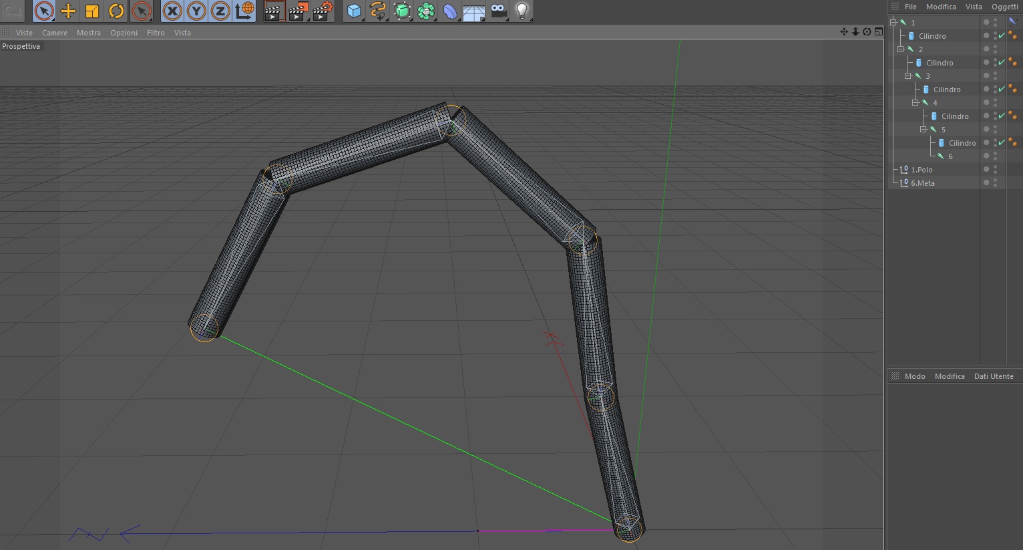Click the viewport pan arrows icon
Viewport: 1023px width, 550px height.
tap(844, 31)
